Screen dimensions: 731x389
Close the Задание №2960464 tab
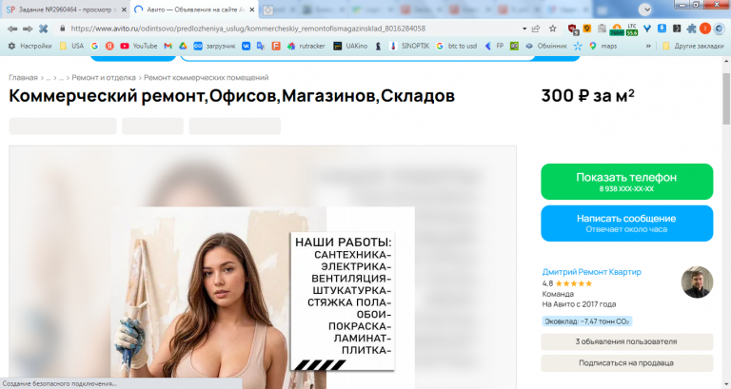click(124, 10)
